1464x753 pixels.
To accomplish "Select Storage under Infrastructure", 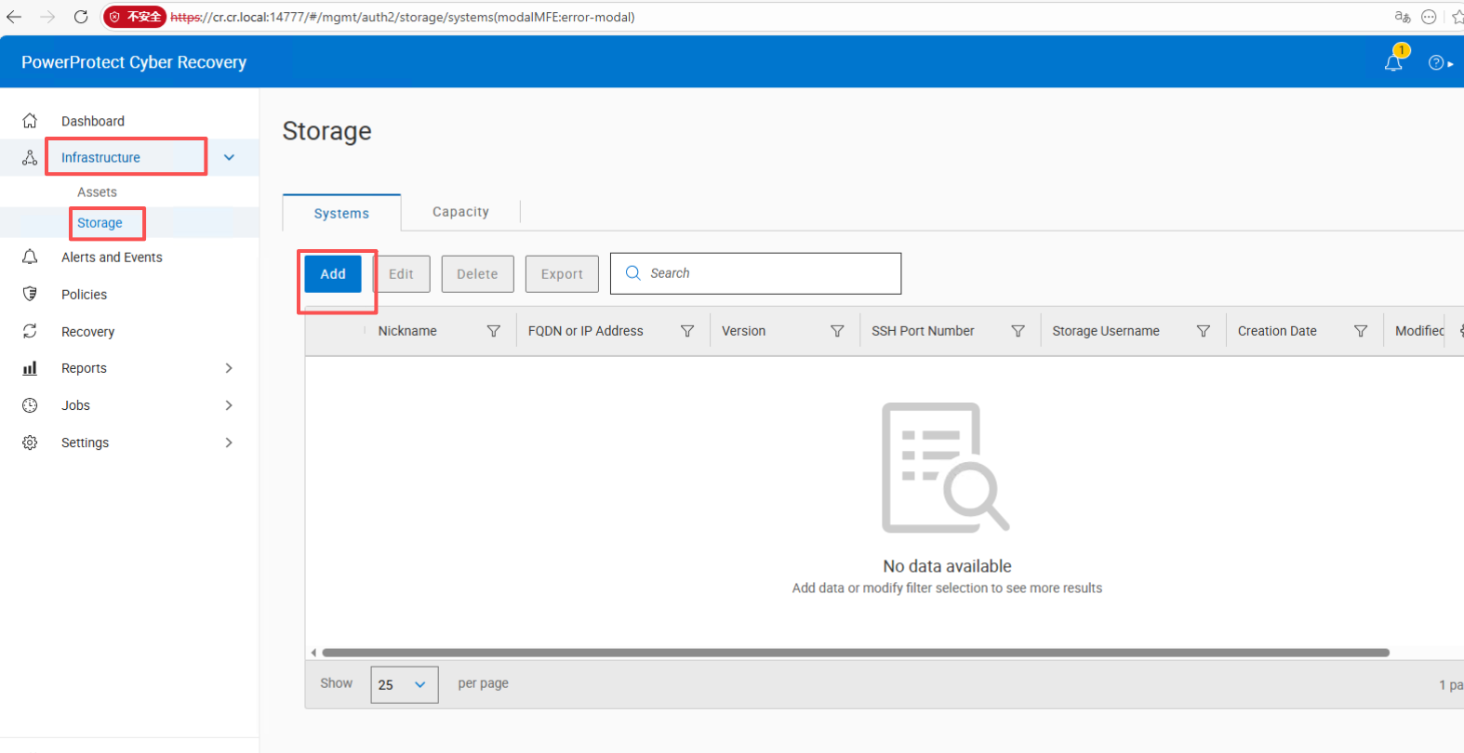I will point(100,223).
